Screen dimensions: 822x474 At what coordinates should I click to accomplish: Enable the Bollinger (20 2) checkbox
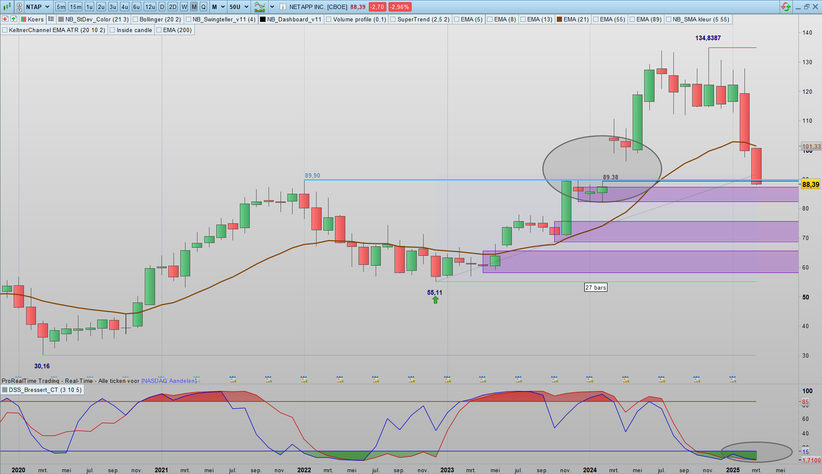pos(135,19)
